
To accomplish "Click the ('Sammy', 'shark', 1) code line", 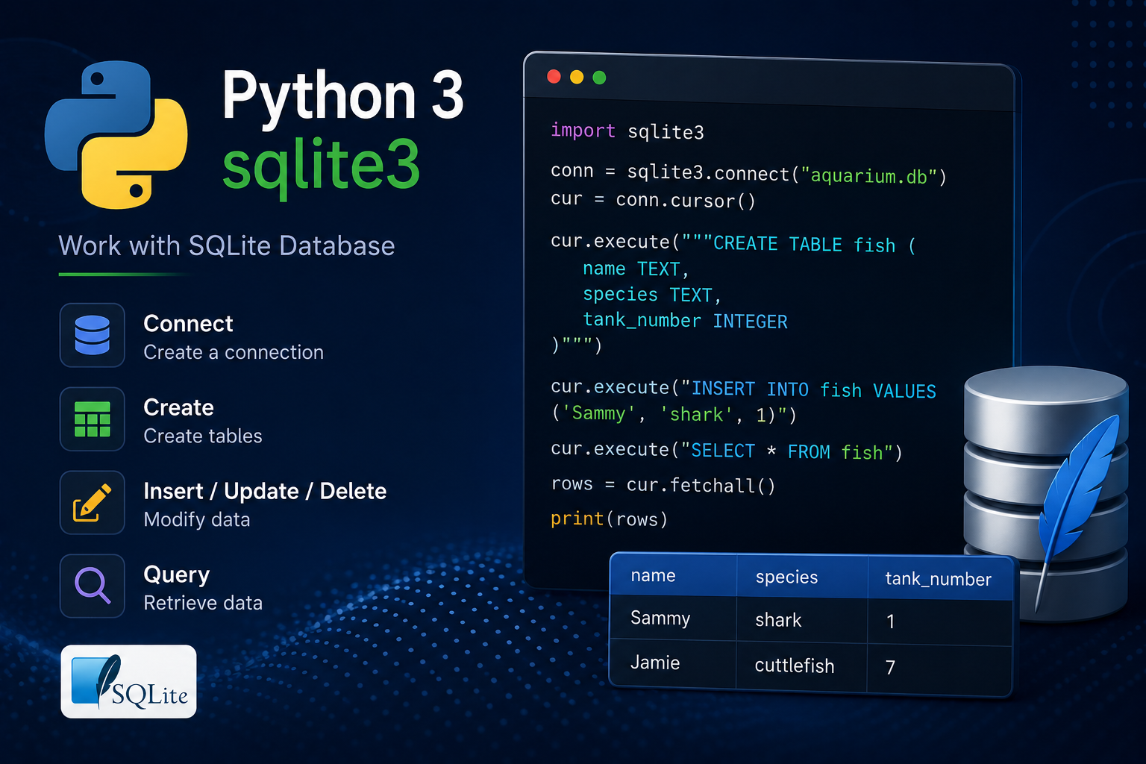I will pyautogui.click(x=674, y=414).
